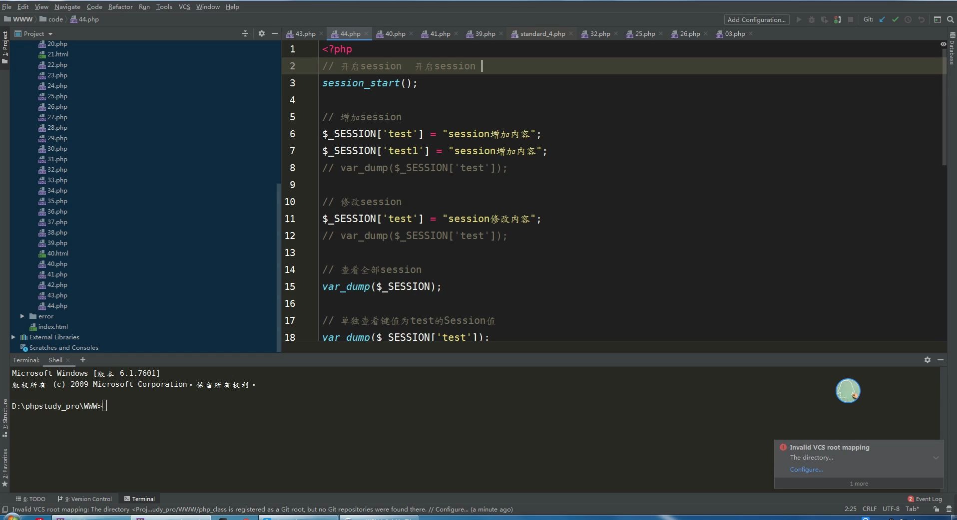Open the Search Everywhere magnifier icon
957x520 pixels.
coord(951,19)
